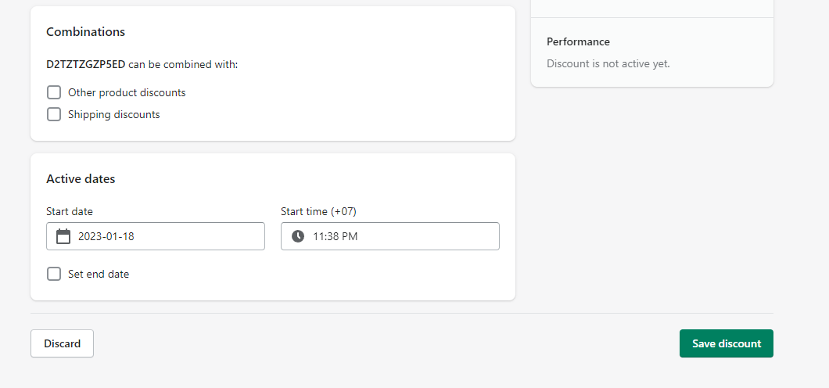829x388 pixels.
Task: Click the 'Start date' field label
Action: coord(70,211)
